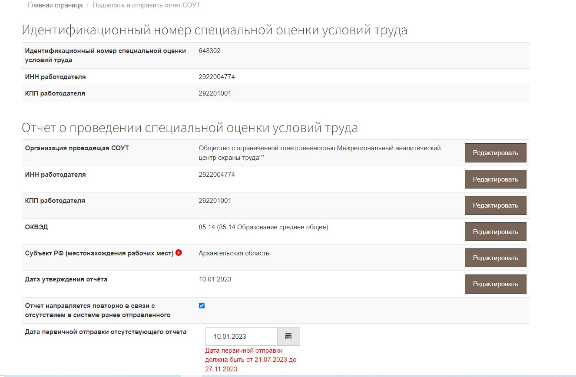Toggle the repeat report submission checkbox
This screenshot has height=377, width=576.
pyautogui.click(x=202, y=305)
